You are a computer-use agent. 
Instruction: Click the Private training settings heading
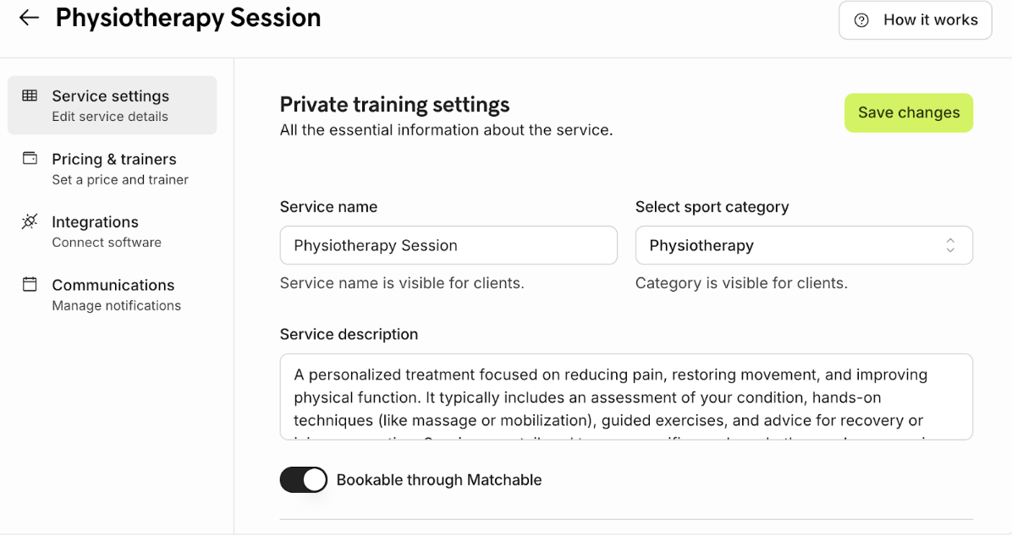[394, 105]
